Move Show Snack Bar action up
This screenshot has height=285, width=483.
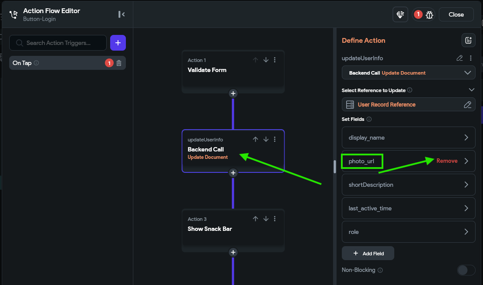pyautogui.click(x=255, y=219)
